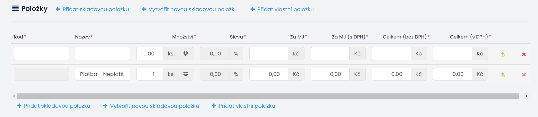Click yellow upload icon in first row
This screenshot has width=538, height=117.
(x=503, y=54)
